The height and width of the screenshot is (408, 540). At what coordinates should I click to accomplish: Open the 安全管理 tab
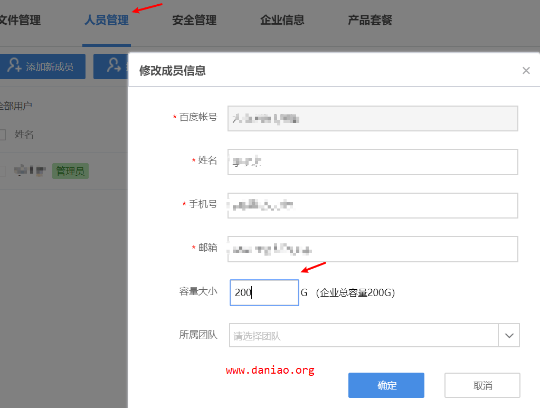pos(194,21)
